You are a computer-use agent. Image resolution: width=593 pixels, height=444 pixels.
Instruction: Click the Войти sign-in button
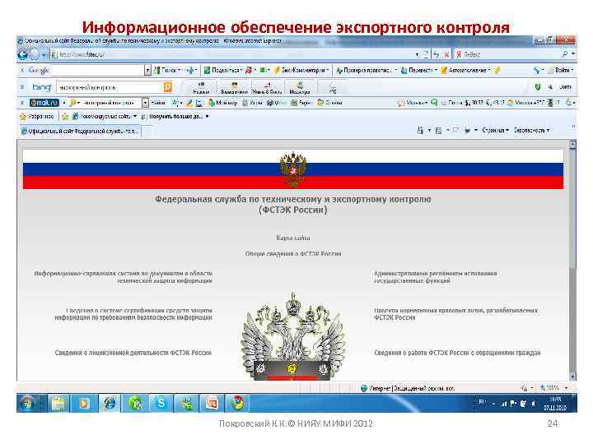[561, 70]
